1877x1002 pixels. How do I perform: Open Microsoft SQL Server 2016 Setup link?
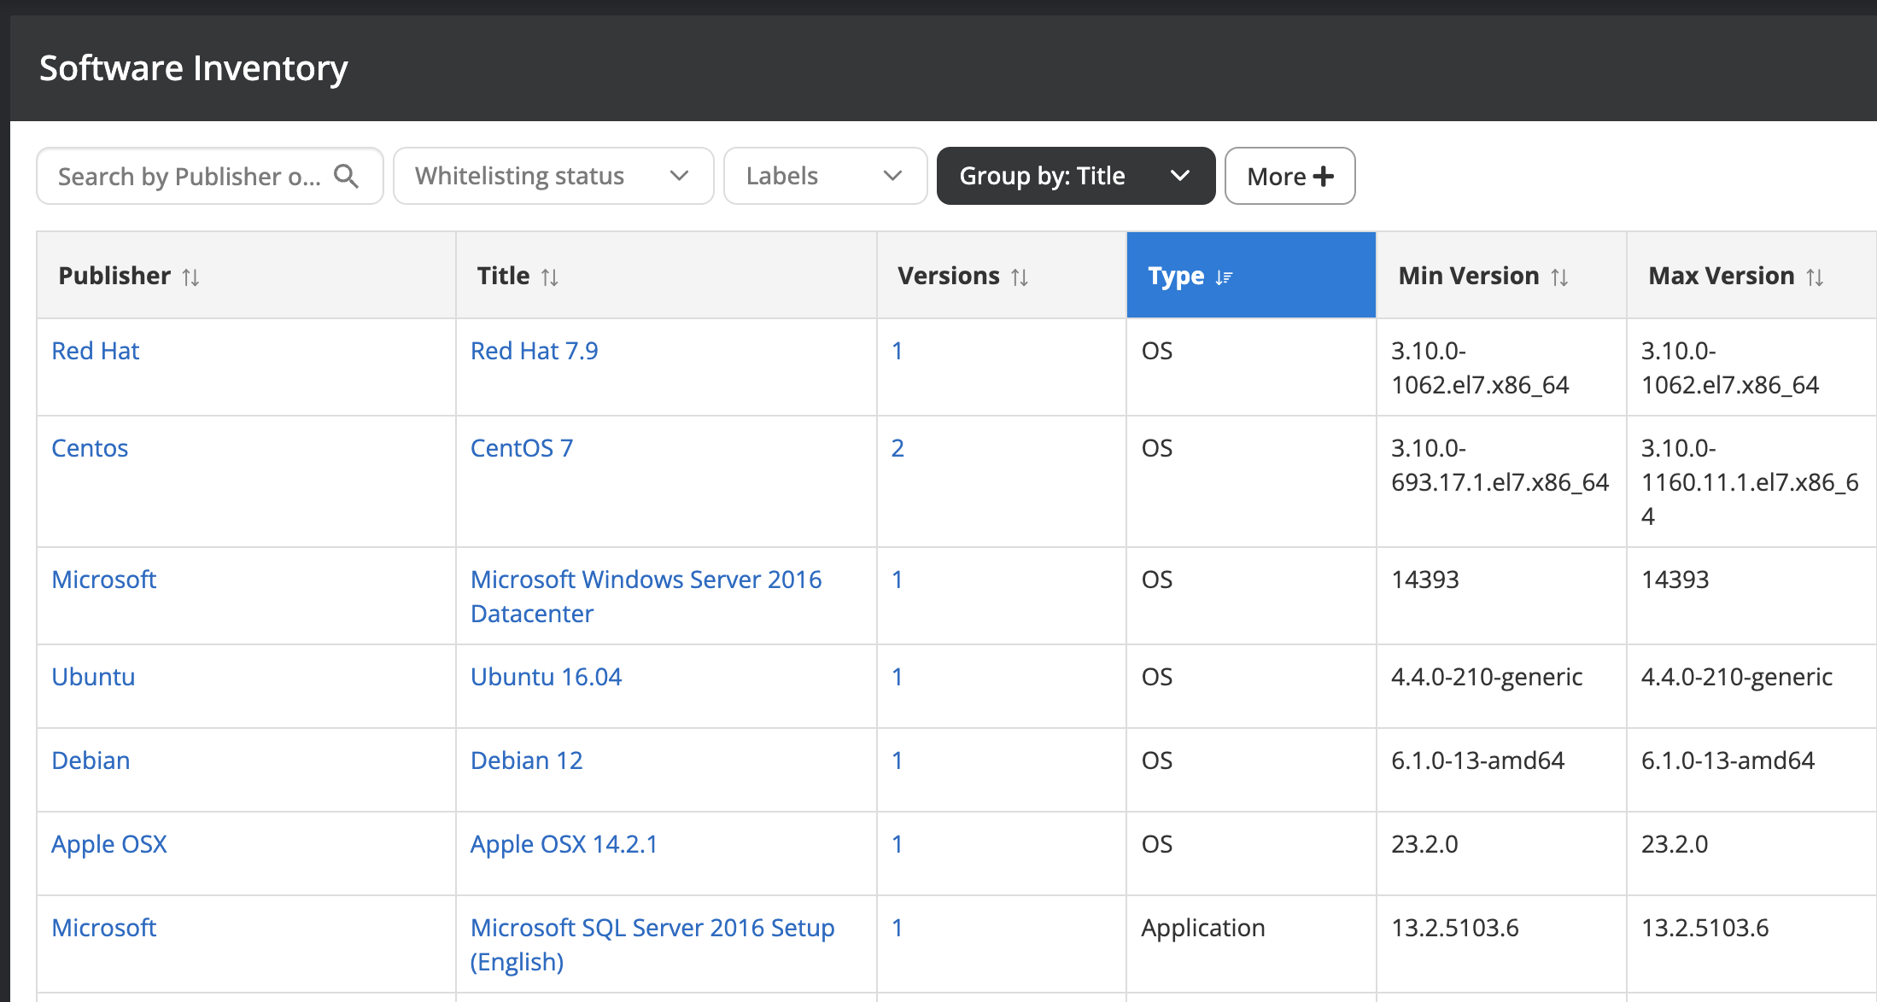pos(652,928)
